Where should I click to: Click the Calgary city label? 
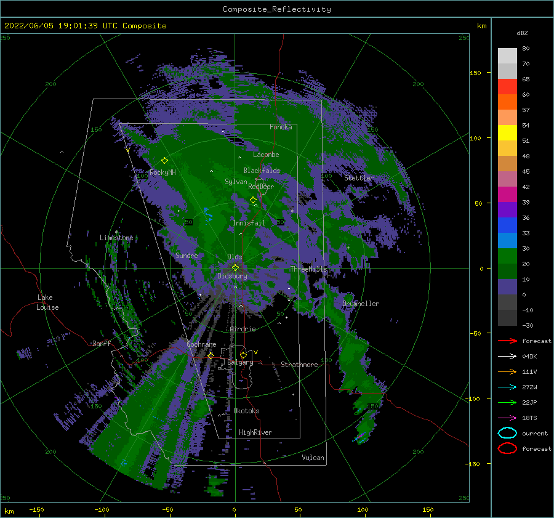[240, 362]
